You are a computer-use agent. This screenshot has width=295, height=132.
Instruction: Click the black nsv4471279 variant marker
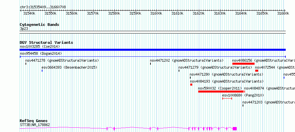179,71
